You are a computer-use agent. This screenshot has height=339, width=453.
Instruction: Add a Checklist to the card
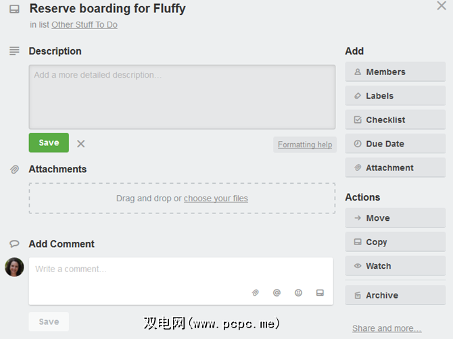395,120
